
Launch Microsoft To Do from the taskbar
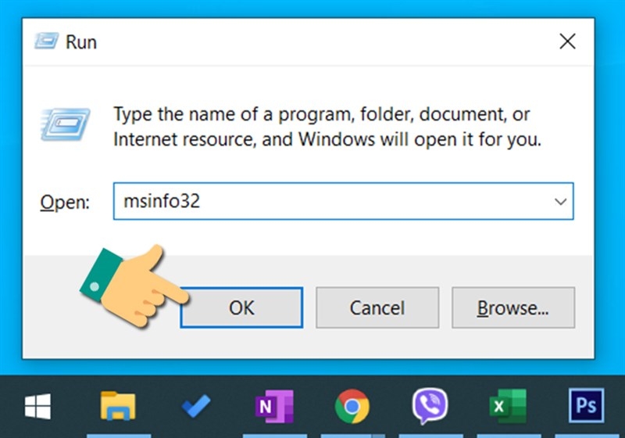[195, 406]
